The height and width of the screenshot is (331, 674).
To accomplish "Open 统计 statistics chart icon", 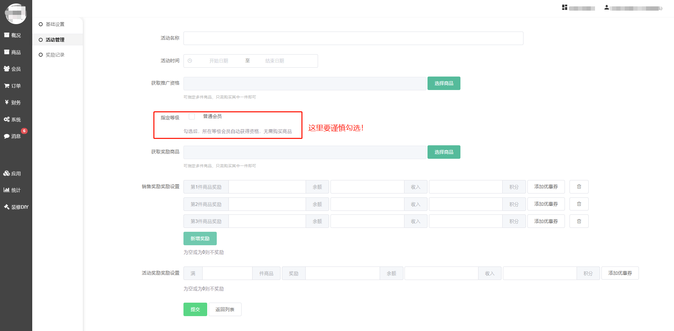I will [12, 190].
